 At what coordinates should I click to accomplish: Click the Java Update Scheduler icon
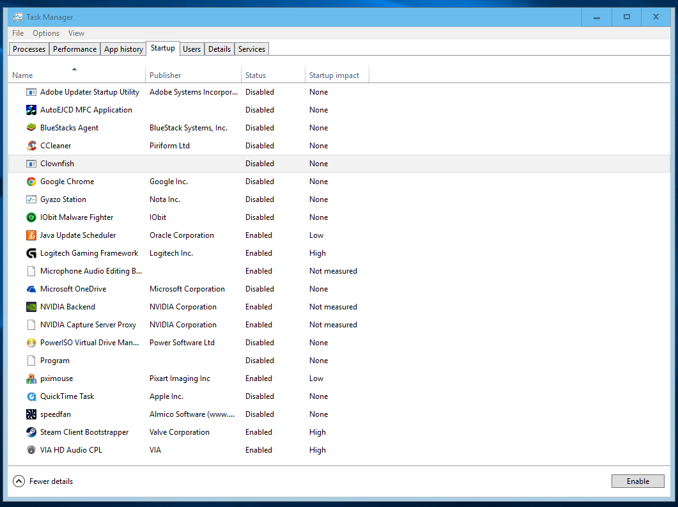(x=31, y=235)
